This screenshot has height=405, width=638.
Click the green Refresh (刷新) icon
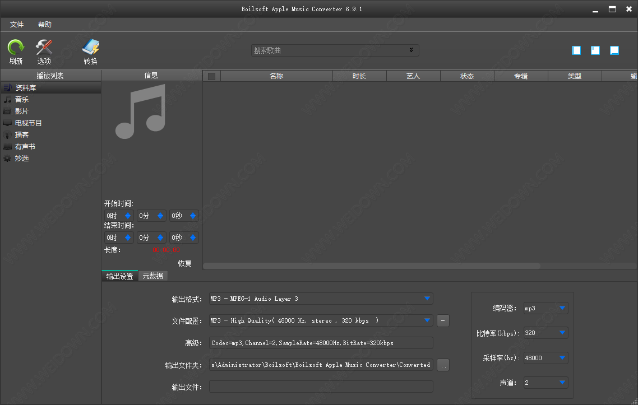(16, 47)
